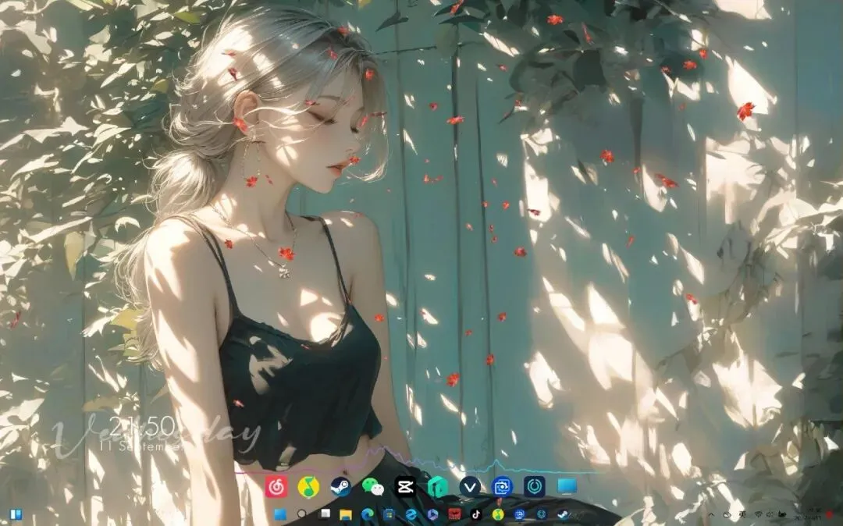
Task: Switch to Steam on the taskbar
Action: [x=563, y=515]
